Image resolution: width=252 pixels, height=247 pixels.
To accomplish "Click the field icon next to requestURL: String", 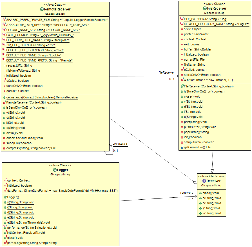I will (x=3, y=65).
